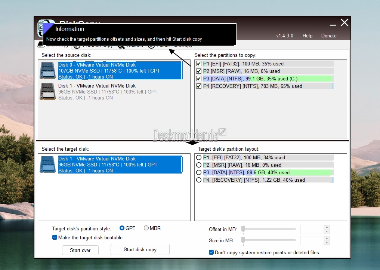
Task: Click the Size in MB value field
Action: pos(312,241)
